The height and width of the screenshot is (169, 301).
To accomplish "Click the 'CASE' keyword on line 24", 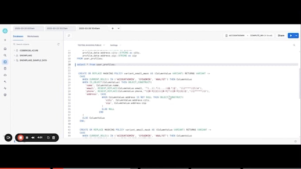I will coord(82,76).
